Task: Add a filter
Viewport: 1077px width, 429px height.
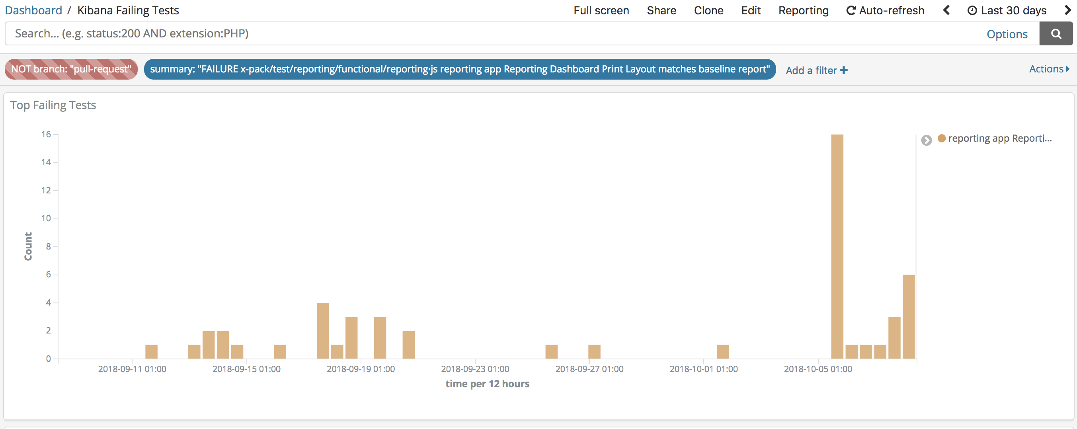Action: click(817, 70)
